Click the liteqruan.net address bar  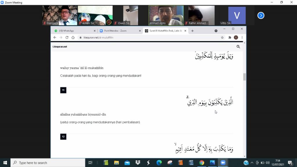pos(145,37)
